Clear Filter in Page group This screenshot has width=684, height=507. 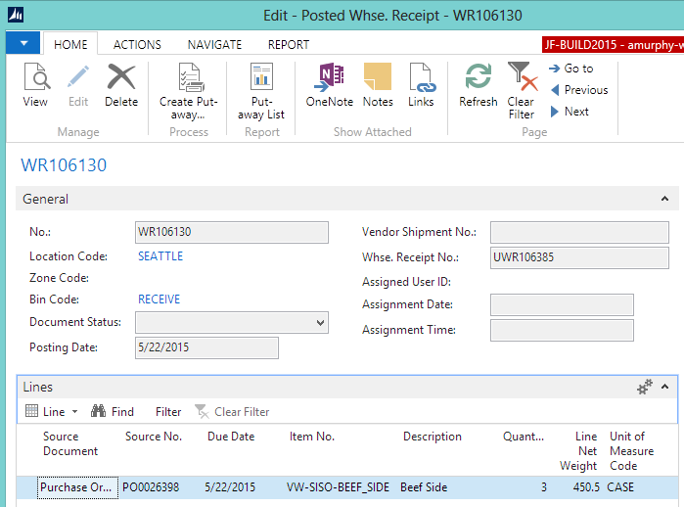tap(521, 90)
